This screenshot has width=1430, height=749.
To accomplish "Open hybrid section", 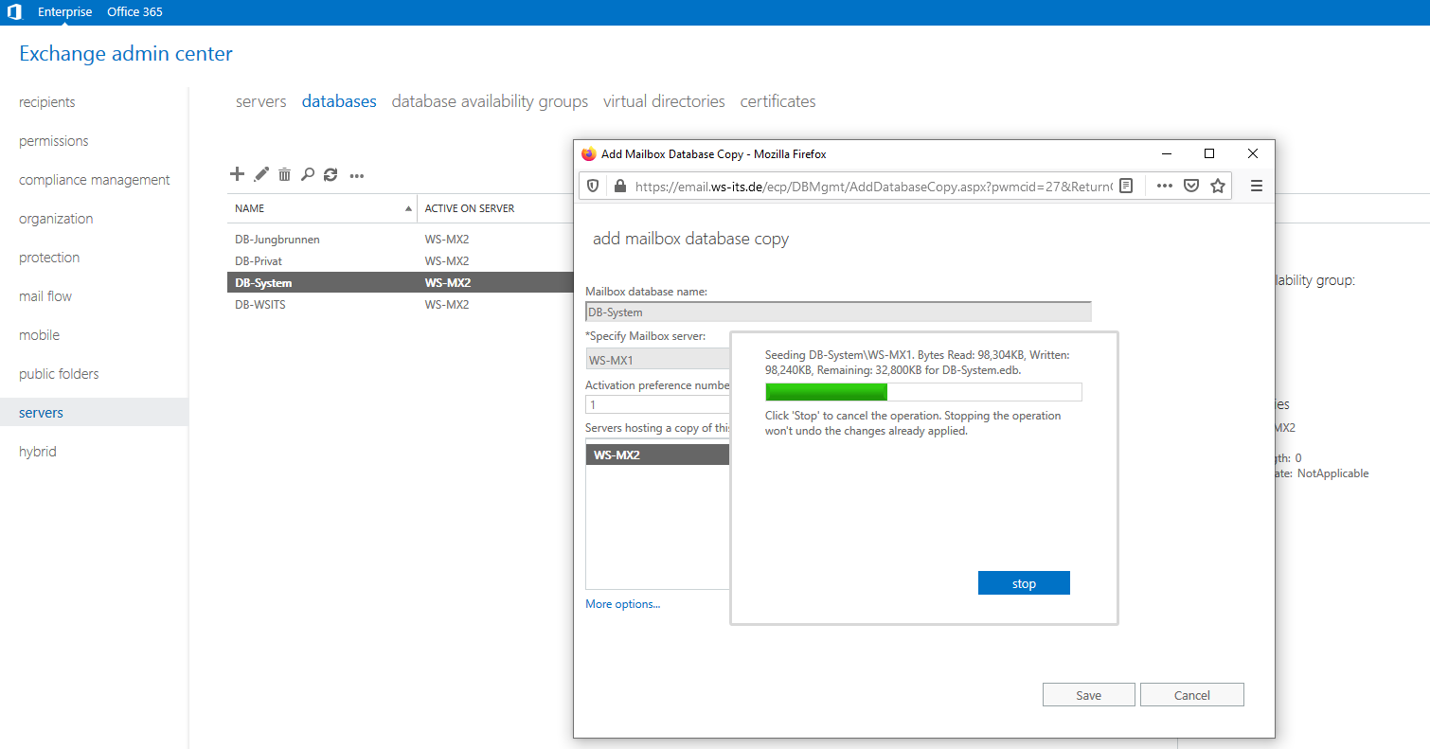I will tap(38, 452).
